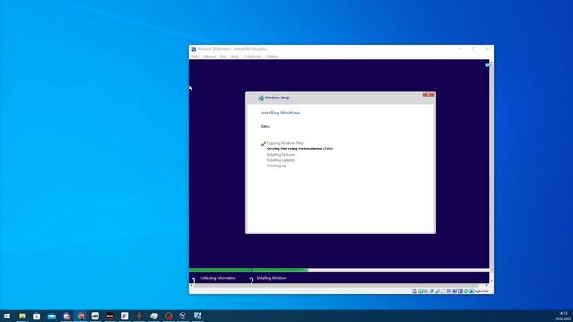Click the mouse integration status icon
This screenshot has width=573, height=322.
click(466, 292)
